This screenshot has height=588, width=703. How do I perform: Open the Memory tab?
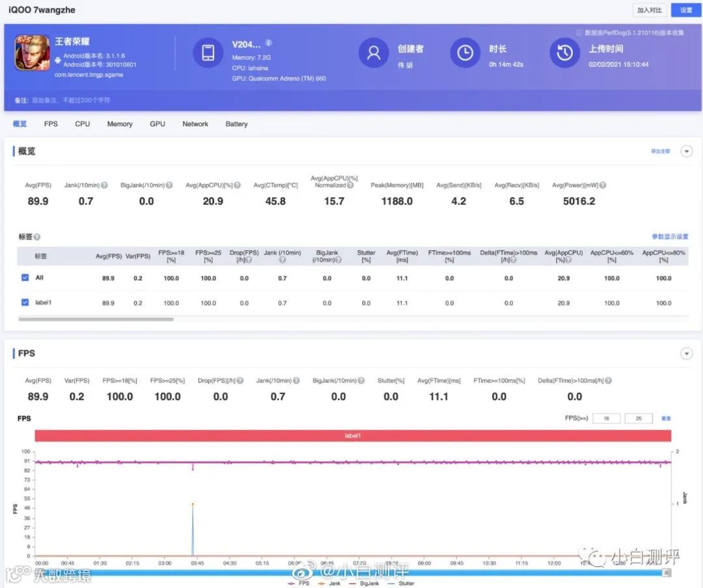point(120,124)
